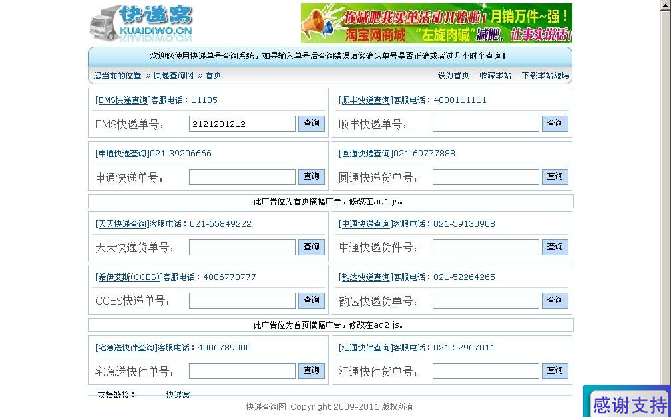Open the 韵达快递查询 link
The width and height of the screenshot is (671, 417).
(366, 277)
